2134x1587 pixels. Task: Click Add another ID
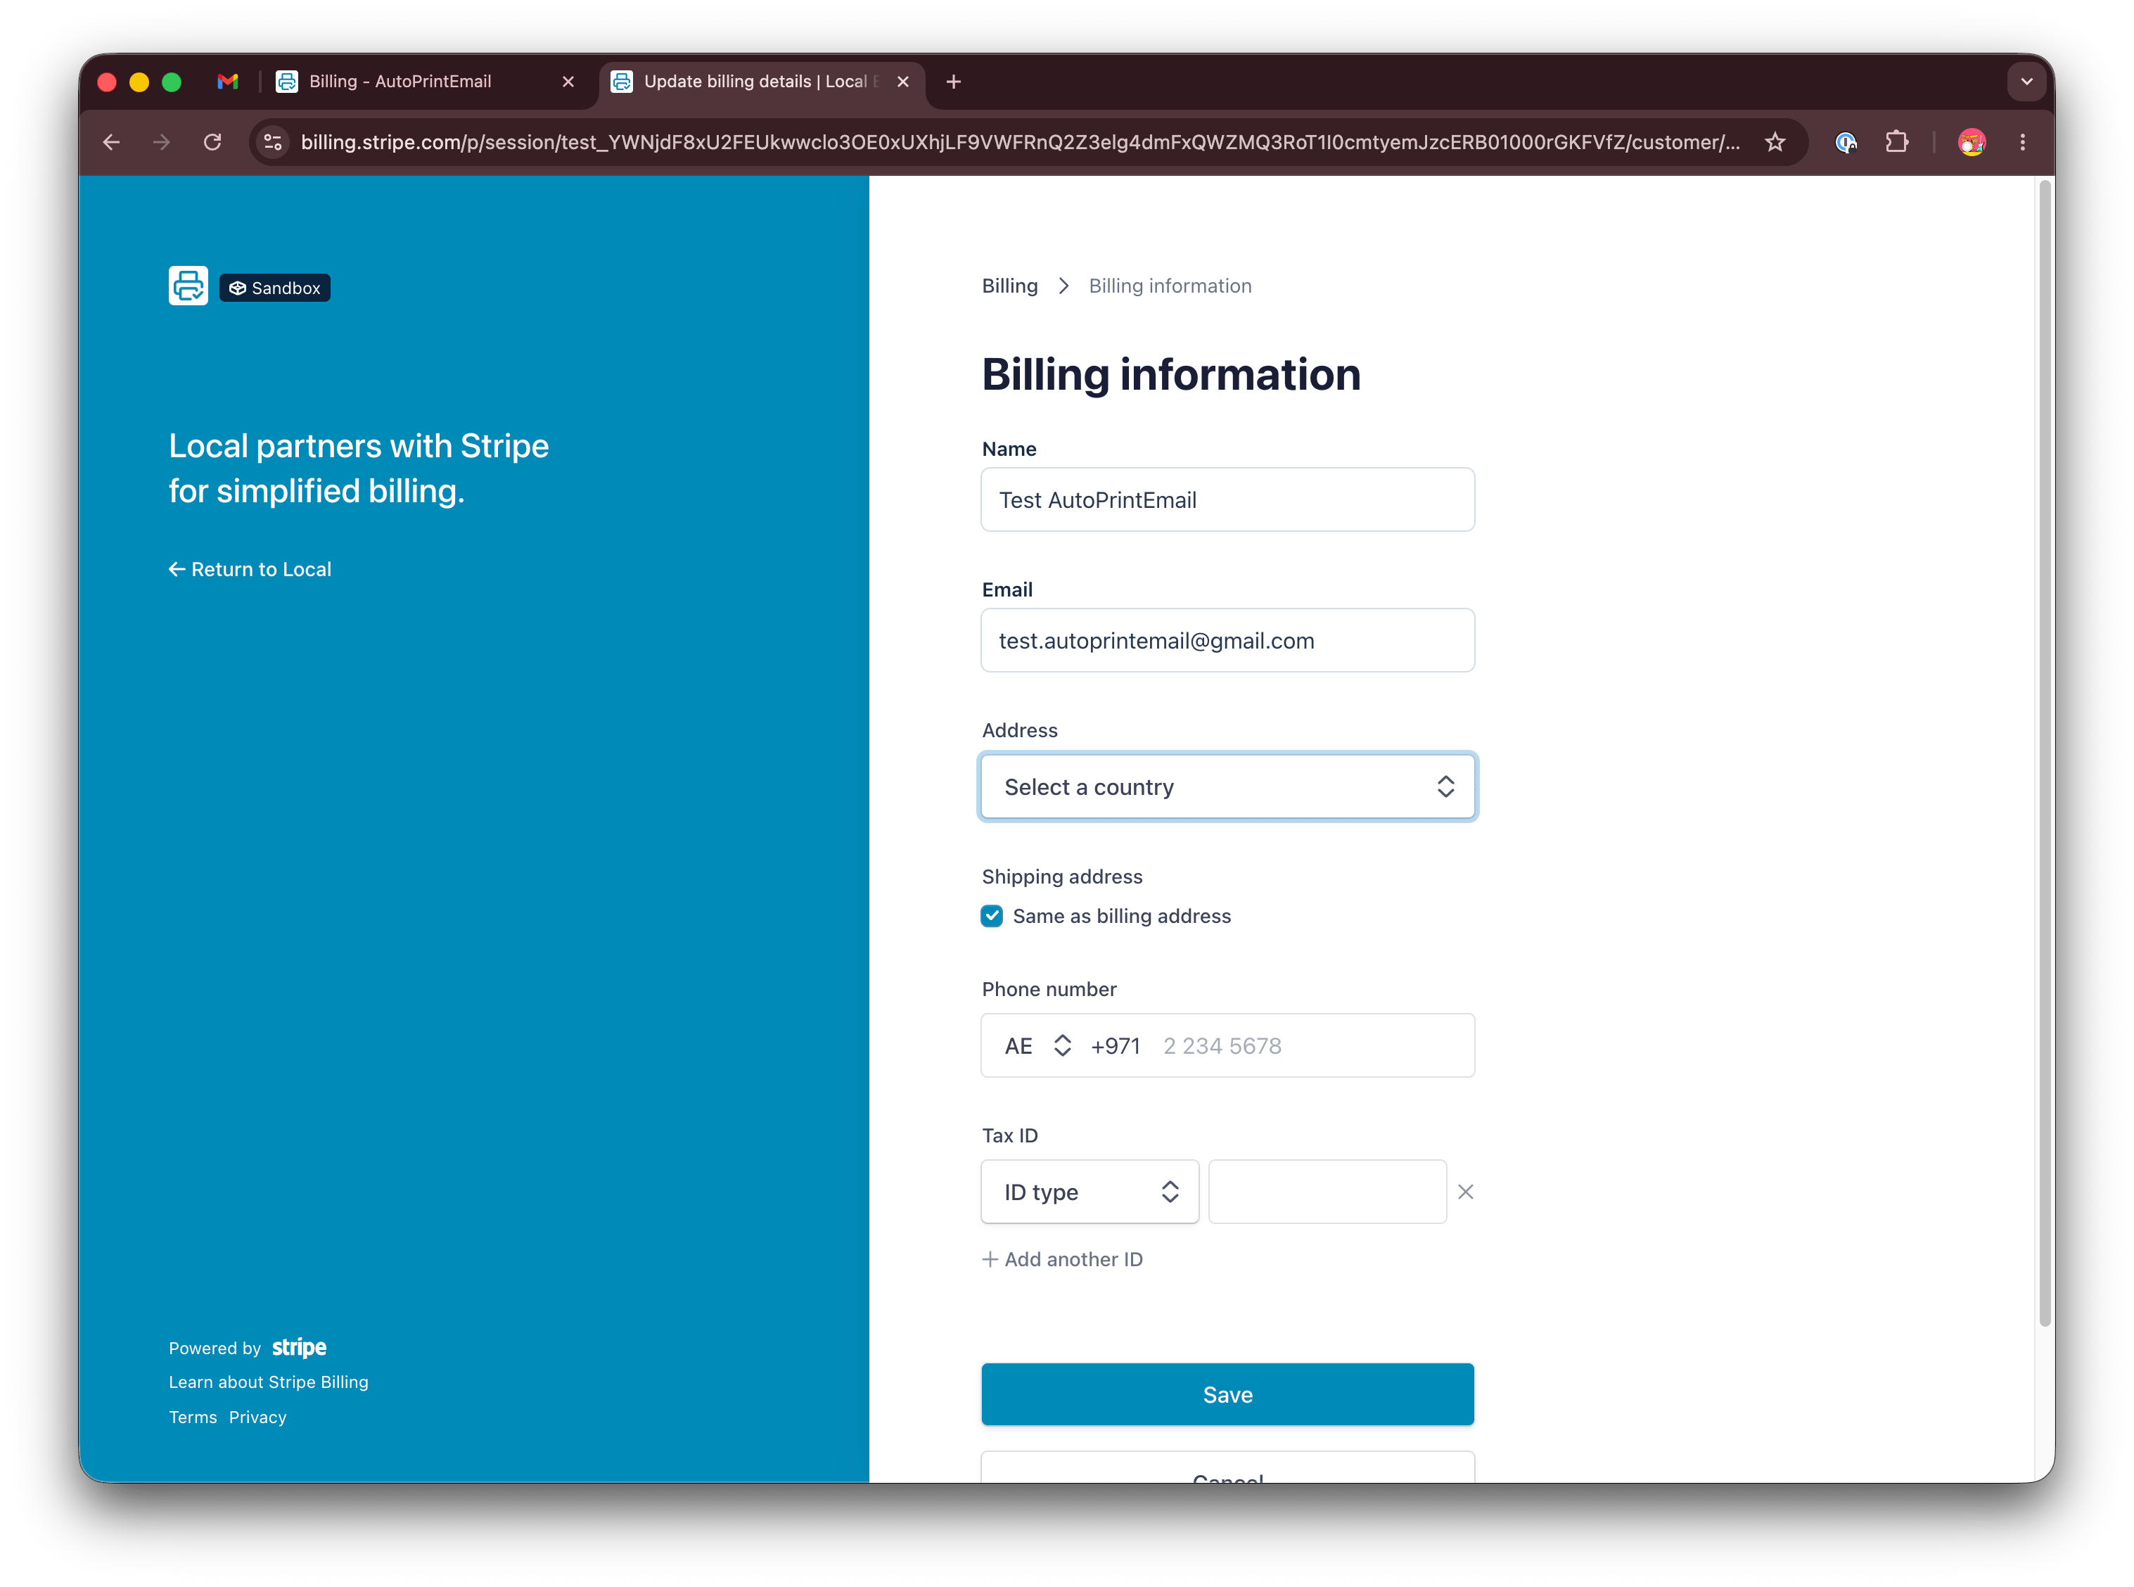tap(1062, 1259)
